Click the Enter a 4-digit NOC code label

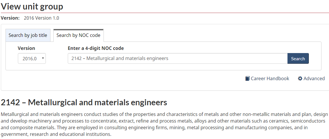(96, 48)
